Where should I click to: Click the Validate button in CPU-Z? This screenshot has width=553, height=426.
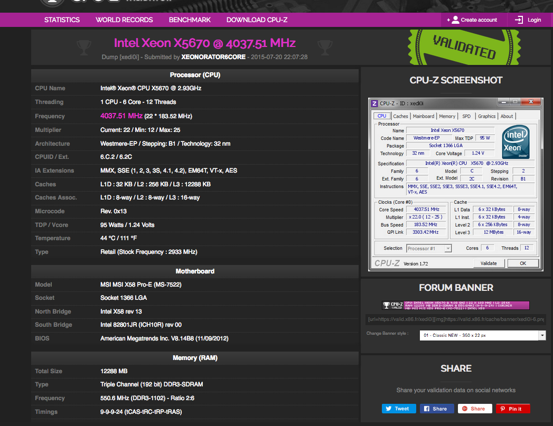pyautogui.click(x=489, y=263)
